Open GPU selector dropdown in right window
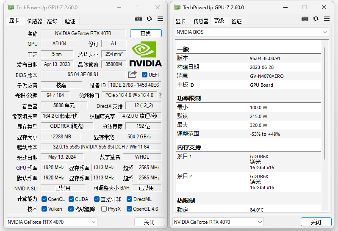 218,222
